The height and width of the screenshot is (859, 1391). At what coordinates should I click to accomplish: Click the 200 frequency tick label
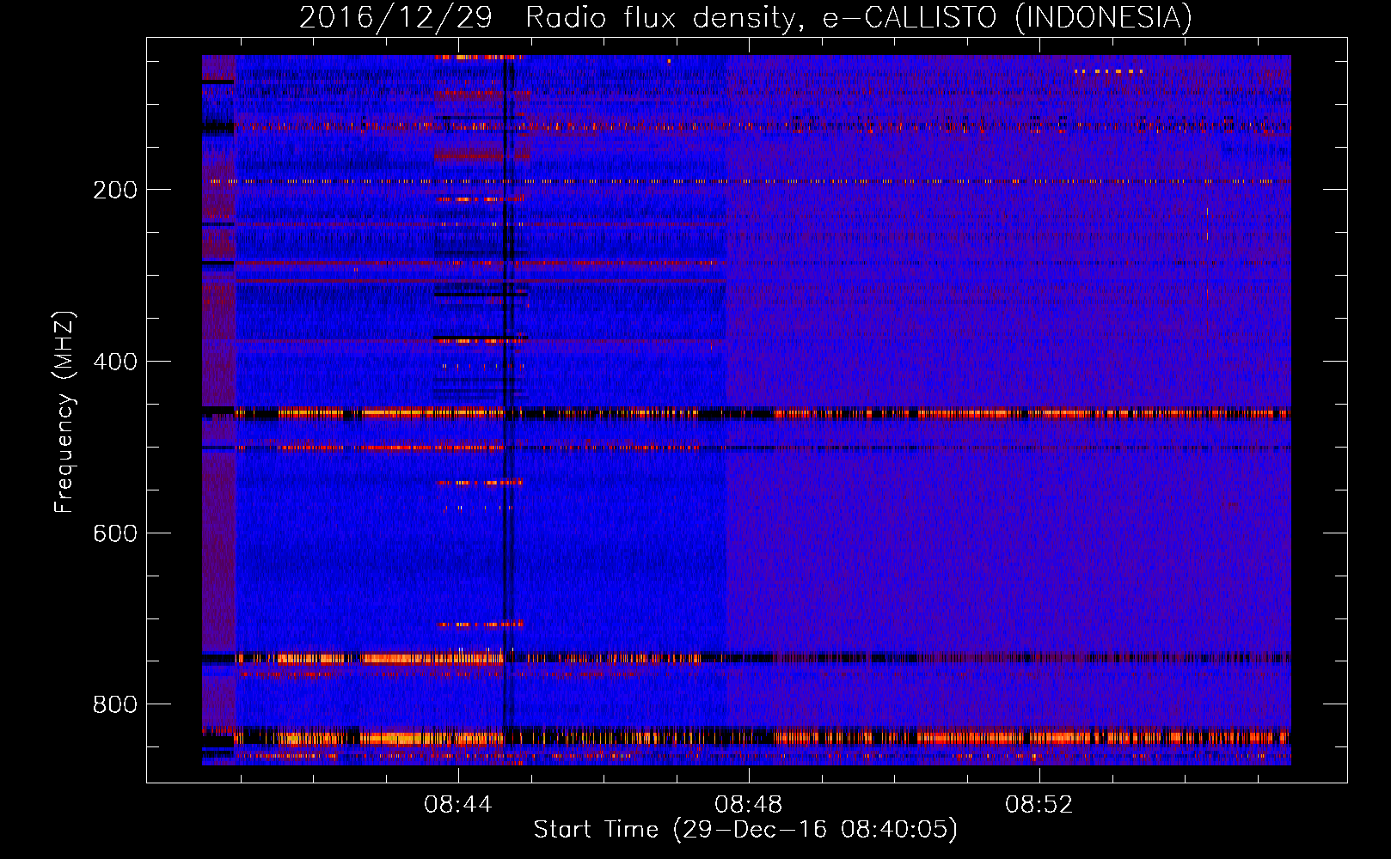(x=115, y=190)
